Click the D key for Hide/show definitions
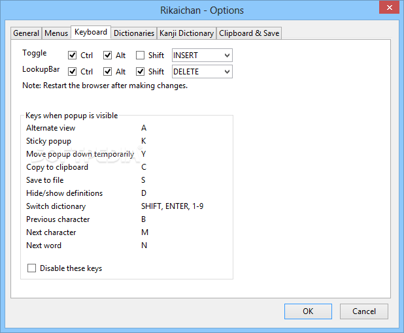The width and height of the screenshot is (404, 333). (144, 193)
